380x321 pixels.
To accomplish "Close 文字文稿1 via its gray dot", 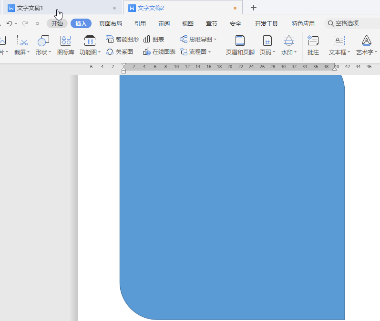I will tap(114, 8).
